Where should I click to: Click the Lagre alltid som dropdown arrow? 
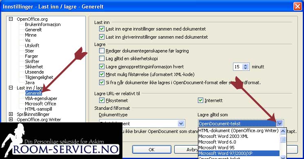280,124
